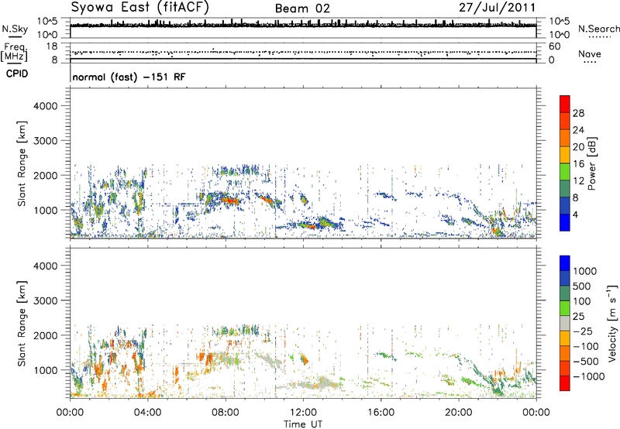Click the red top segment of Power colorbar
Screen dimensions: 620x429
(x=565, y=104)
